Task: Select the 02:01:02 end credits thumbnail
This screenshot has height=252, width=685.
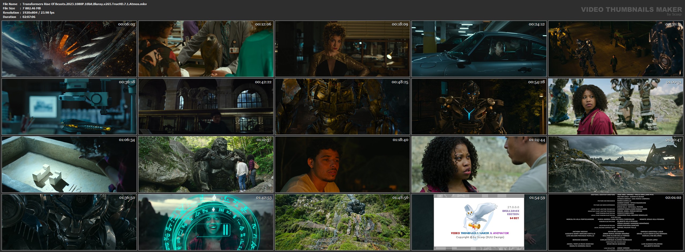Action: (616, 222)
